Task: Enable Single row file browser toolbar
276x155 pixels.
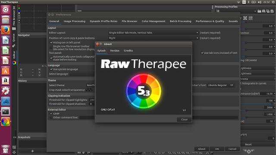Action: [x=51, y=47]
